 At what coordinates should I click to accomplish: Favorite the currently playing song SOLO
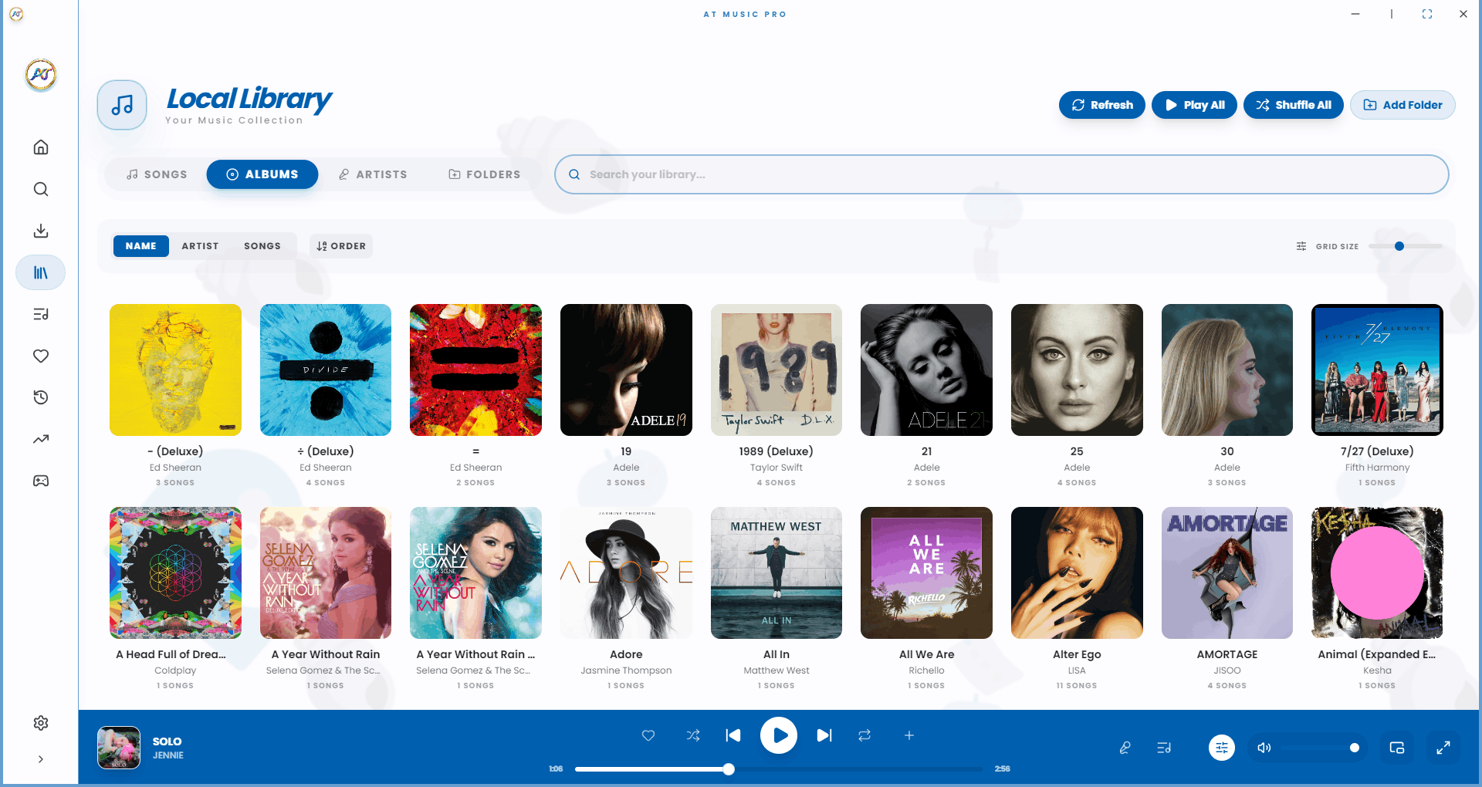tap(648, 735)
